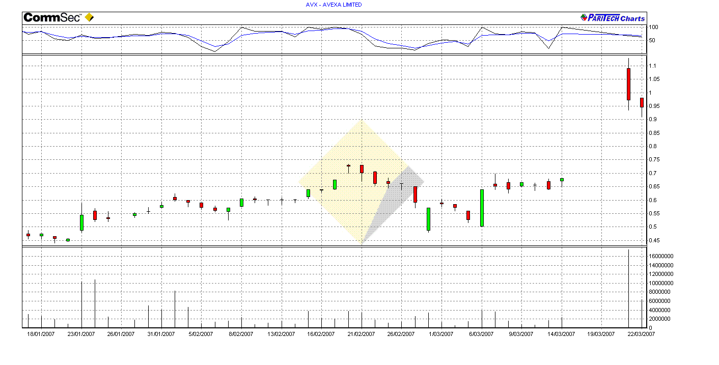Screen dimensions: 719x365
Task: Click the 0.75 price axis label
Action: pos(654,160)
